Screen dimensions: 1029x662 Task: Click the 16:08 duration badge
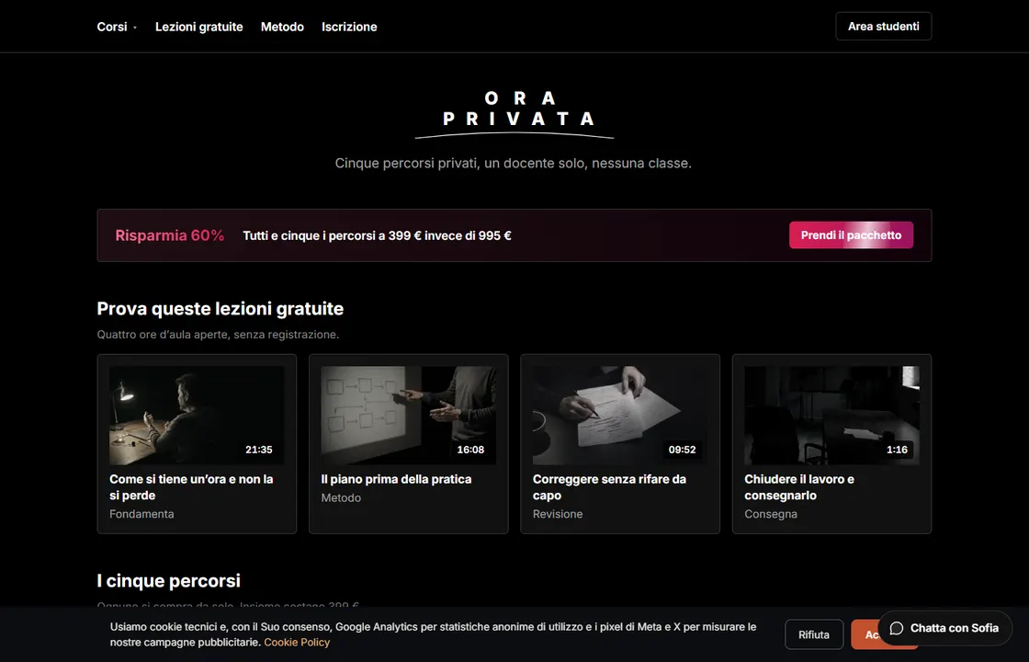470,450
